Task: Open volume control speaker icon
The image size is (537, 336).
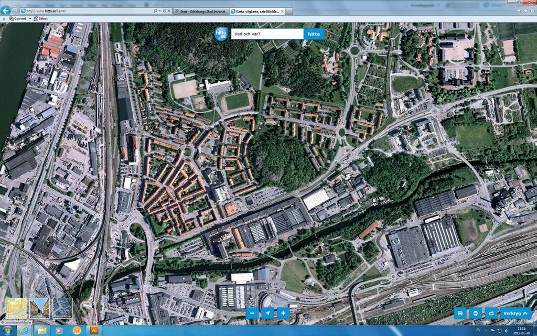Action: click(x=506, y=331)
